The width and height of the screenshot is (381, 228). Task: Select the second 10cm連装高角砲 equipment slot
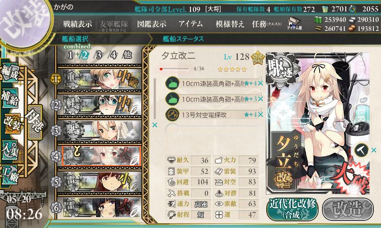pos(211,99)
